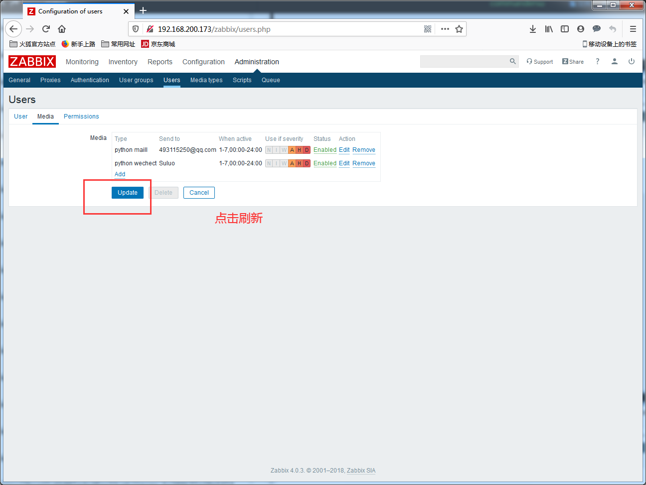Image resolution: width=646 pixels, height=485 pixels.
Task: Click the undo arrow toolbar icon
Action: pyautogui.click(x=613, y=29)
